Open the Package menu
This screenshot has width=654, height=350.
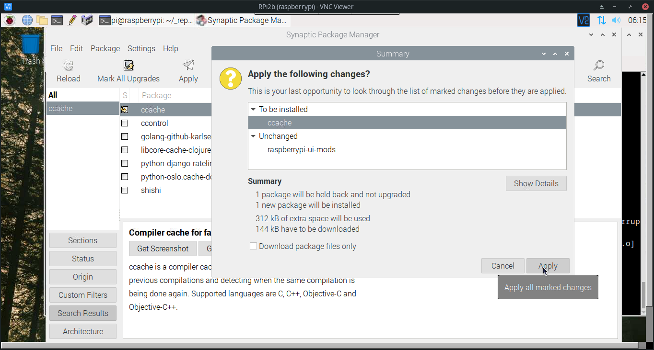click(105, 48)
